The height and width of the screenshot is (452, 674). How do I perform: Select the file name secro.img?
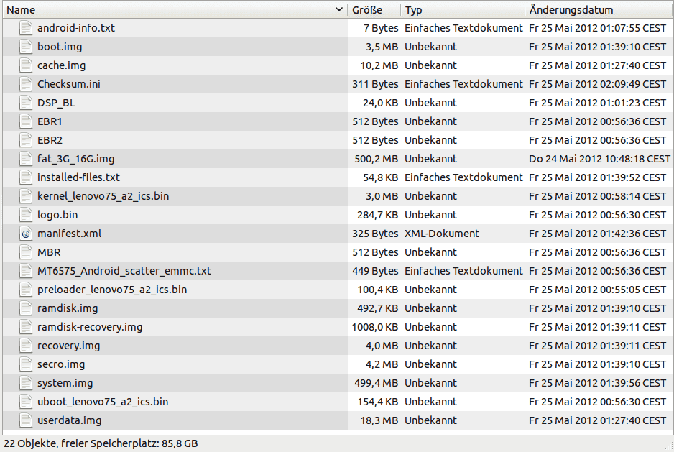pos(61,364)
